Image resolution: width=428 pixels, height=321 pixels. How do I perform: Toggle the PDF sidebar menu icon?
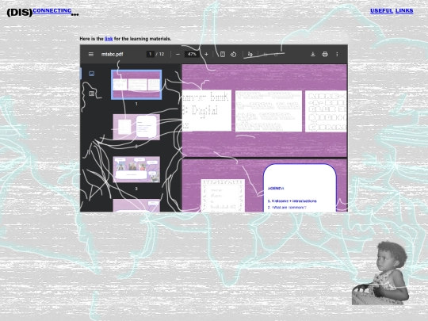pyautogui.click(x=91, y=54)
